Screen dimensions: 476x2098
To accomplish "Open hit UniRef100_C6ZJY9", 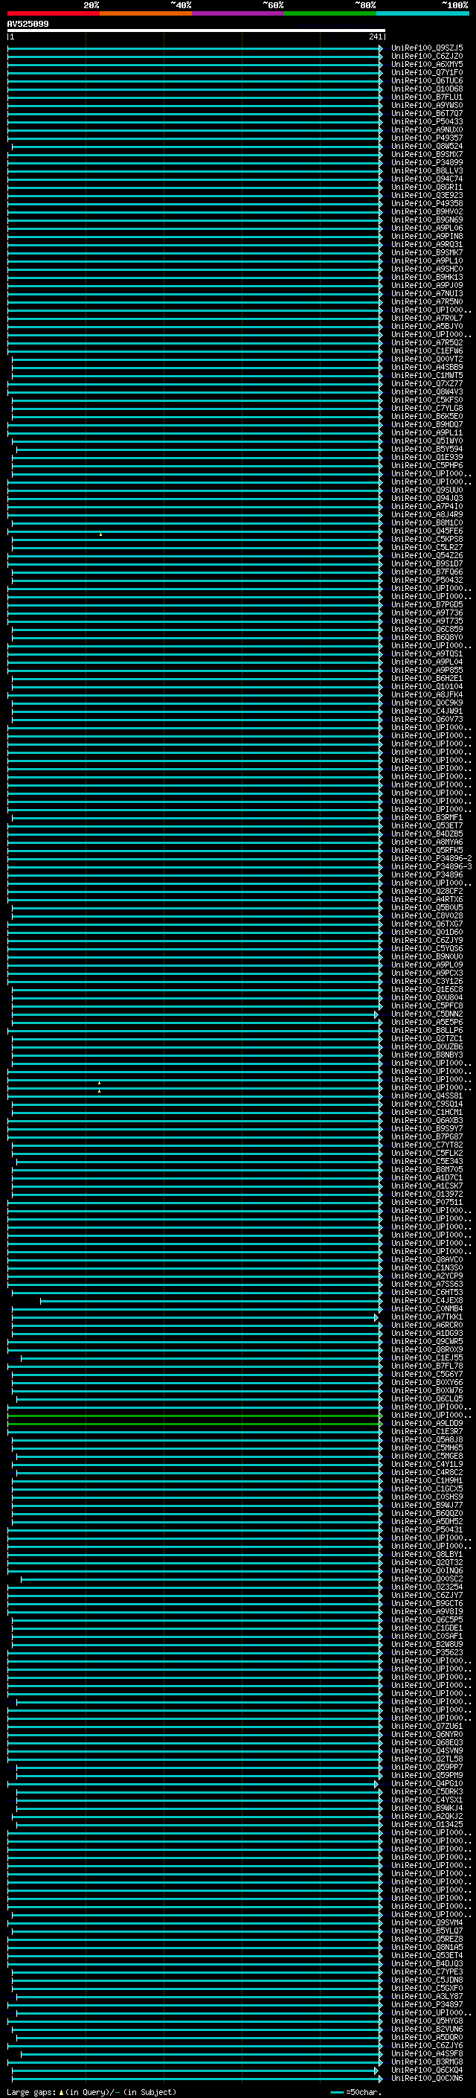I will (x=427, y=941).
